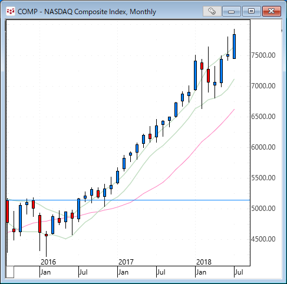287x284 pixels.
Task: Select the 2016 year marker
Action: pos(48,262)
